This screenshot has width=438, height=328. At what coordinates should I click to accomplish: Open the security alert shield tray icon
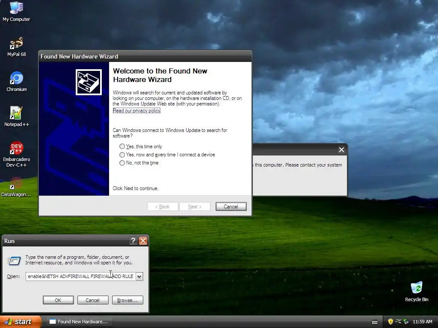coord(391,321)
